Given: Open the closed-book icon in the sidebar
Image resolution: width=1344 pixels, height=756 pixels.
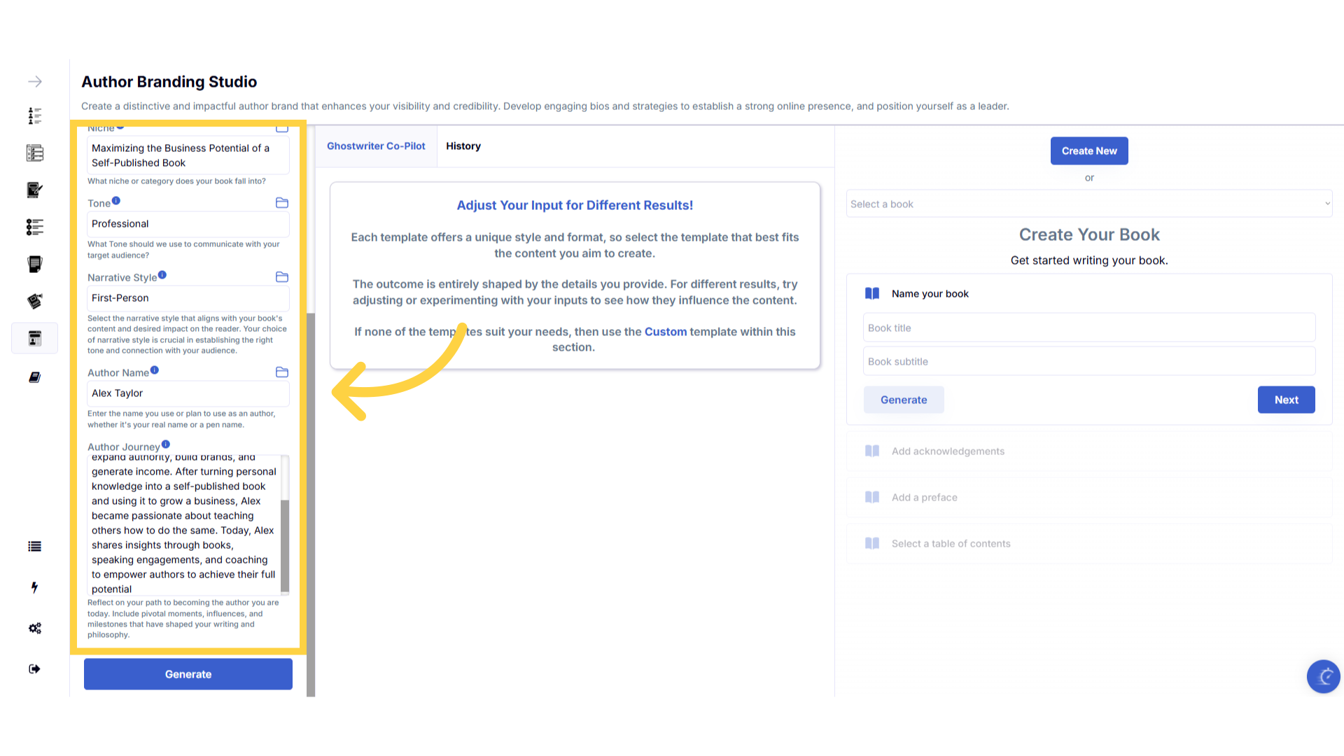Looking at the screenshot, I should click(x=35, y=377).
